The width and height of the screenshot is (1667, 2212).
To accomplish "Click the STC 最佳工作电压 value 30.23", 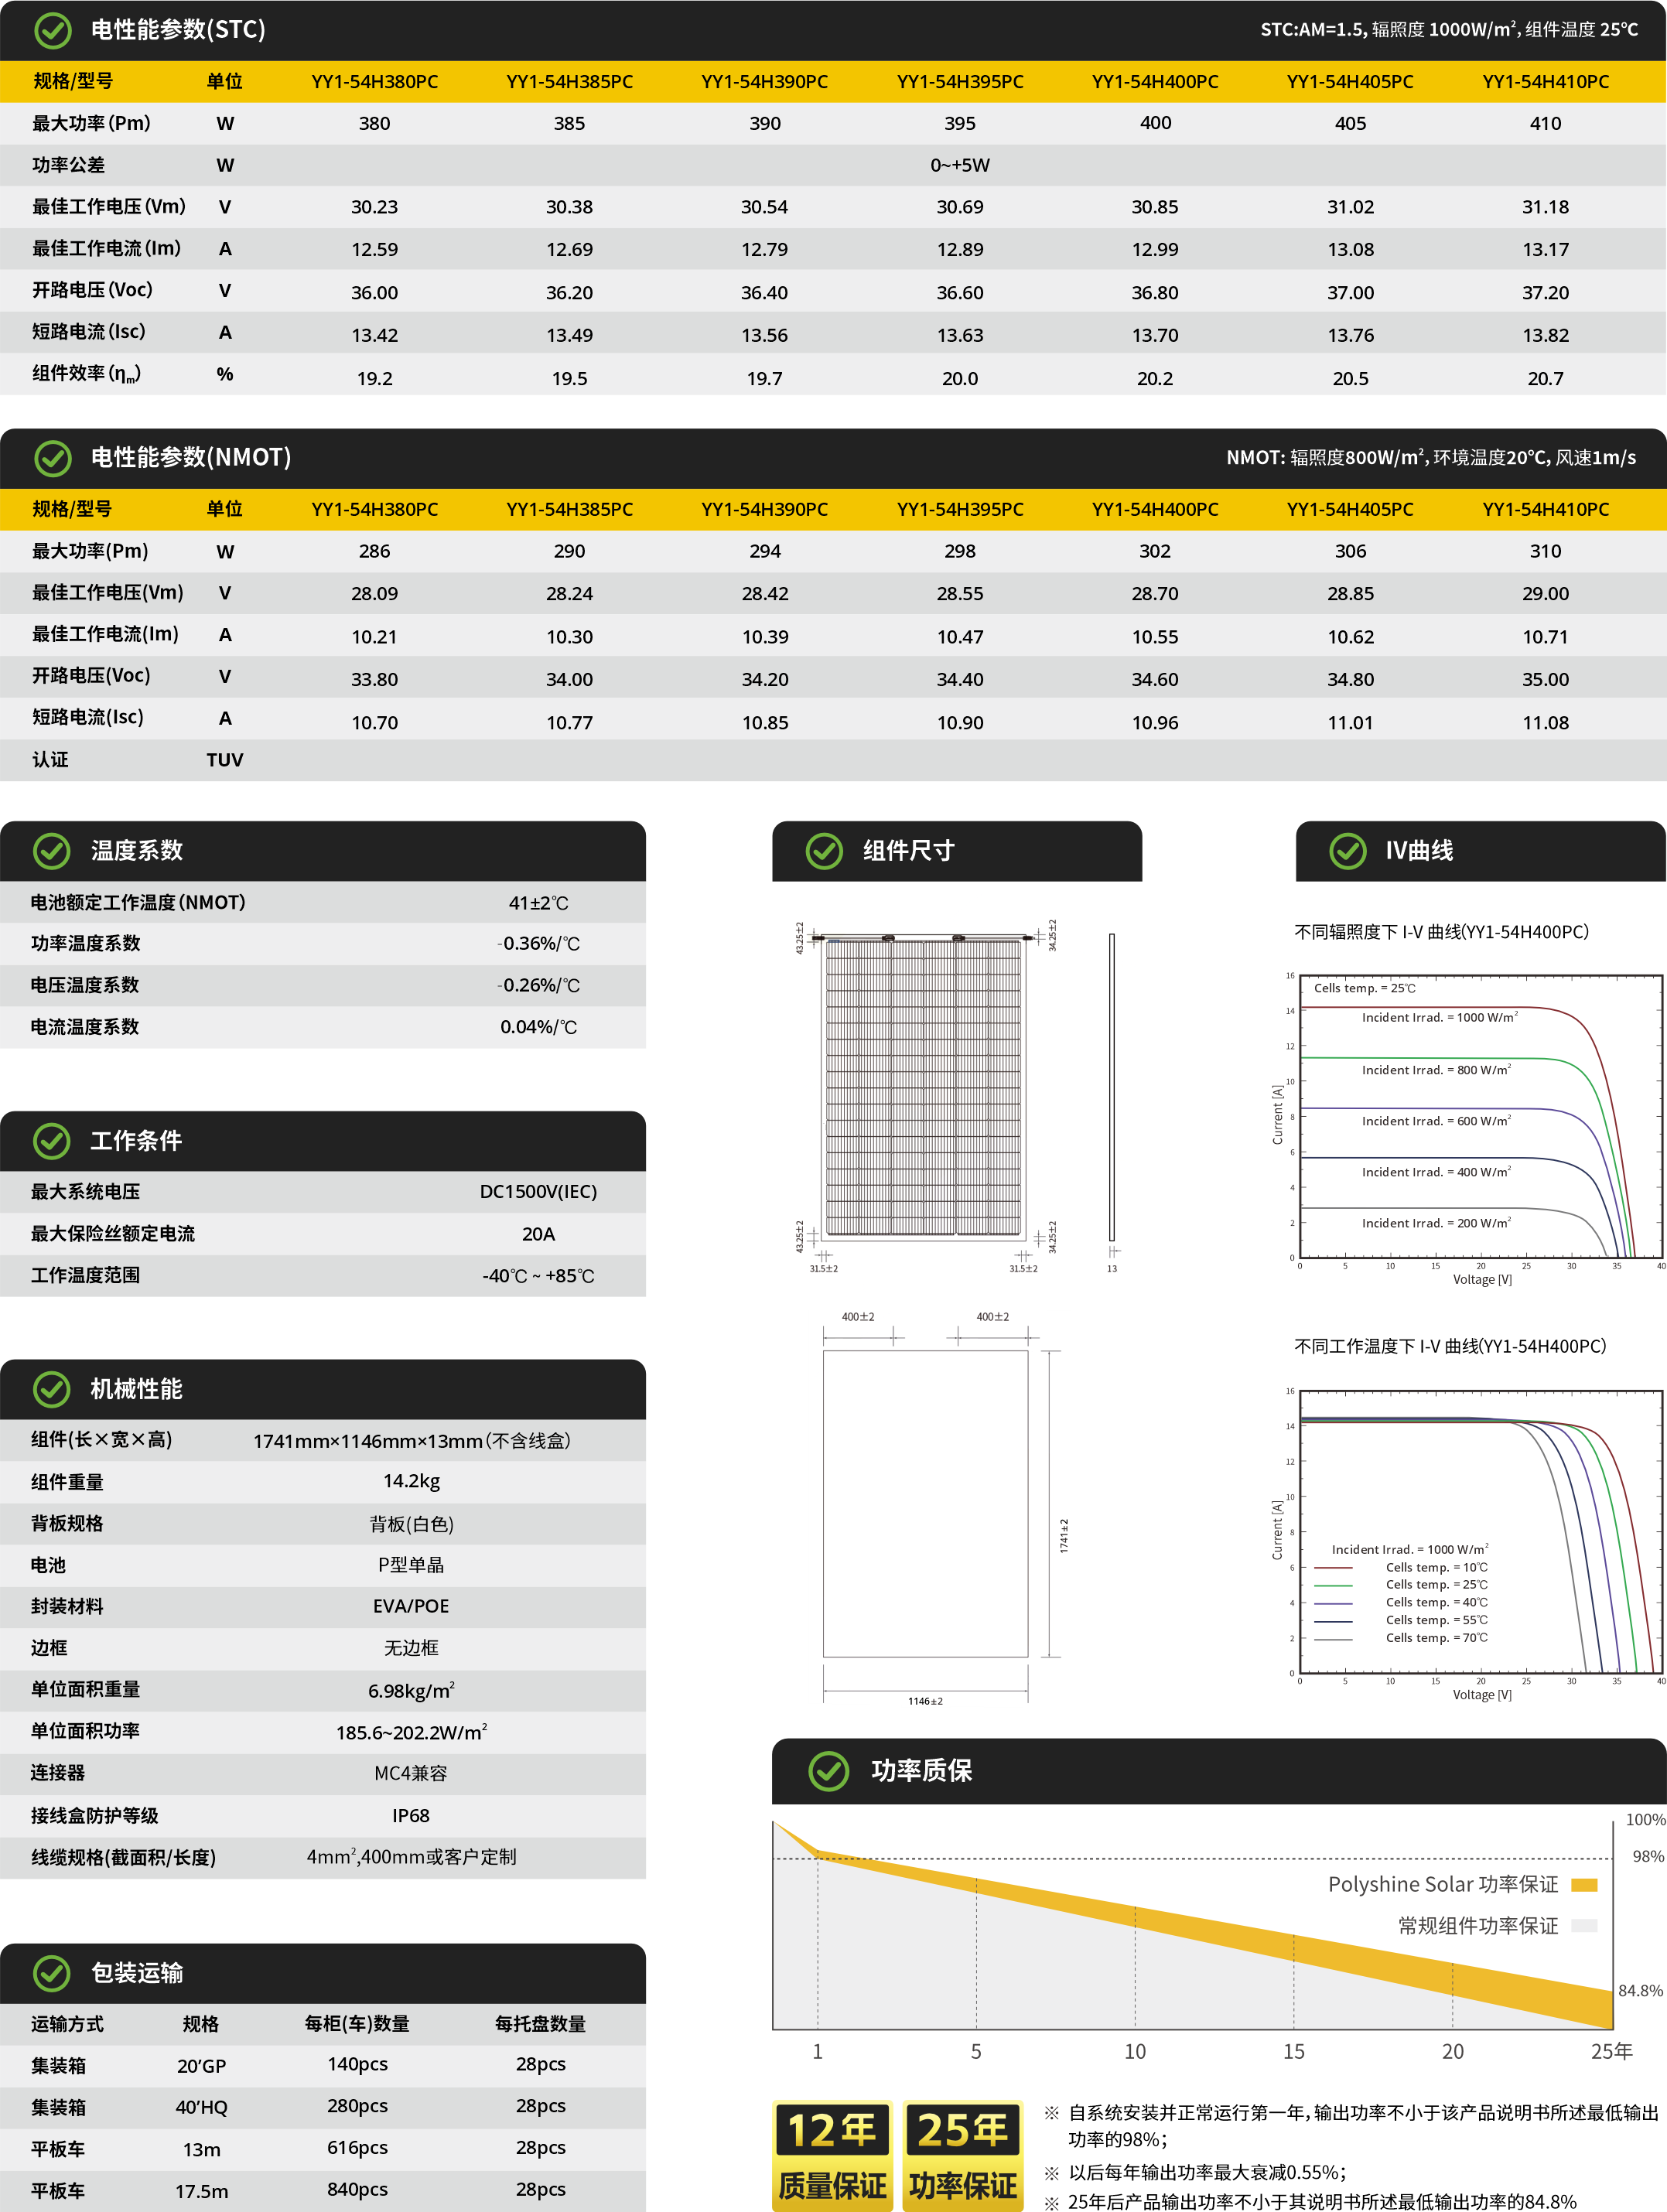I will point(375,207).
